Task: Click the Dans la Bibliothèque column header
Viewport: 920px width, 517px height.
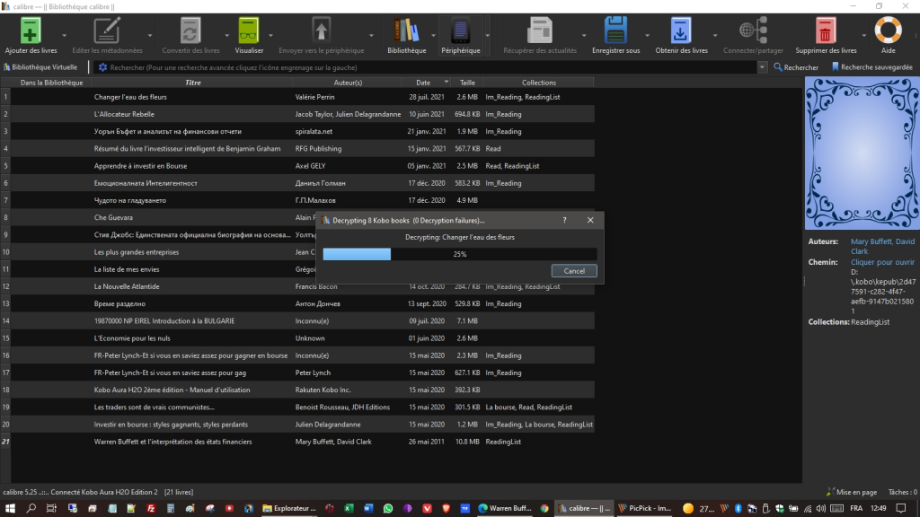Action: (x=51, y=83)
